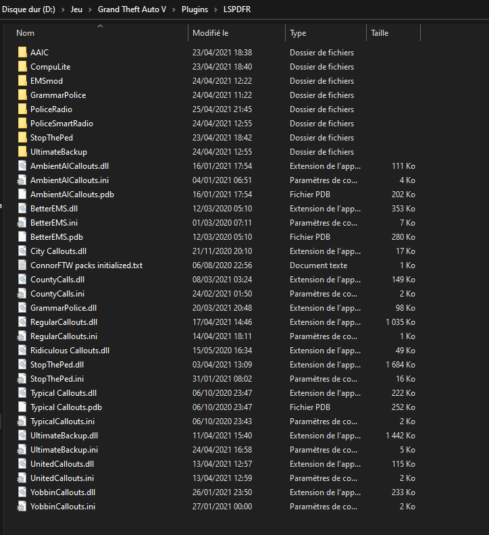Go to Disque dur (D:) in address bar

click(x=28, y=9)
